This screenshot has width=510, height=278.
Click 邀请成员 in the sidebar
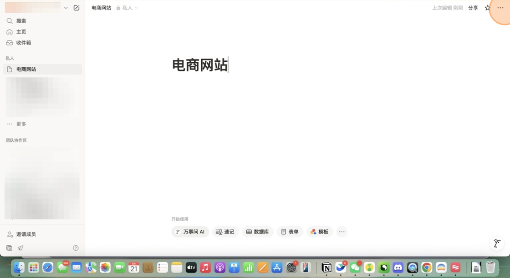click(42, 234)
